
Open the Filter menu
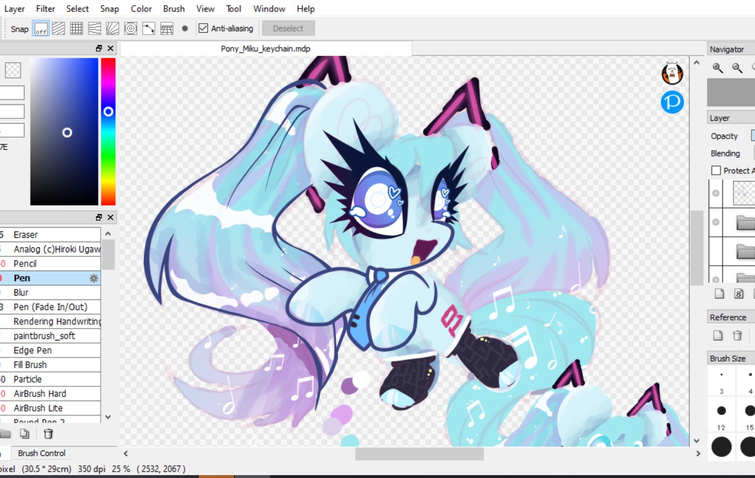(46, 9)
